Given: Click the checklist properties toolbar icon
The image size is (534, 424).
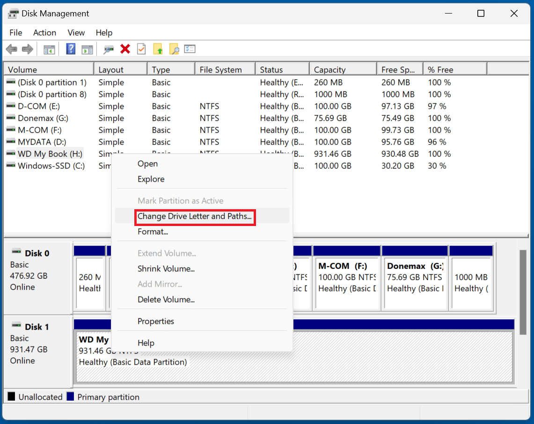Looking at the screenshot, I should click(x=190, y=49).
